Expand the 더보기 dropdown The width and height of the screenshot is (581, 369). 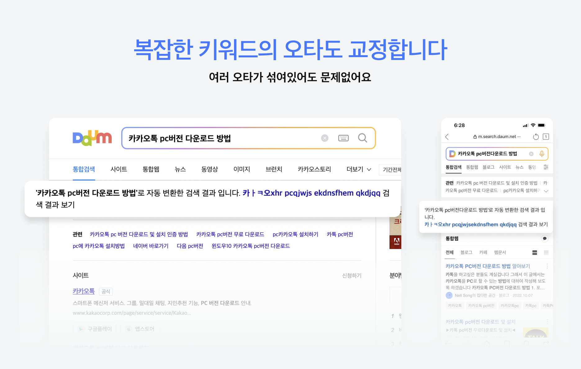pyautogui.click(x=359, y=169)
